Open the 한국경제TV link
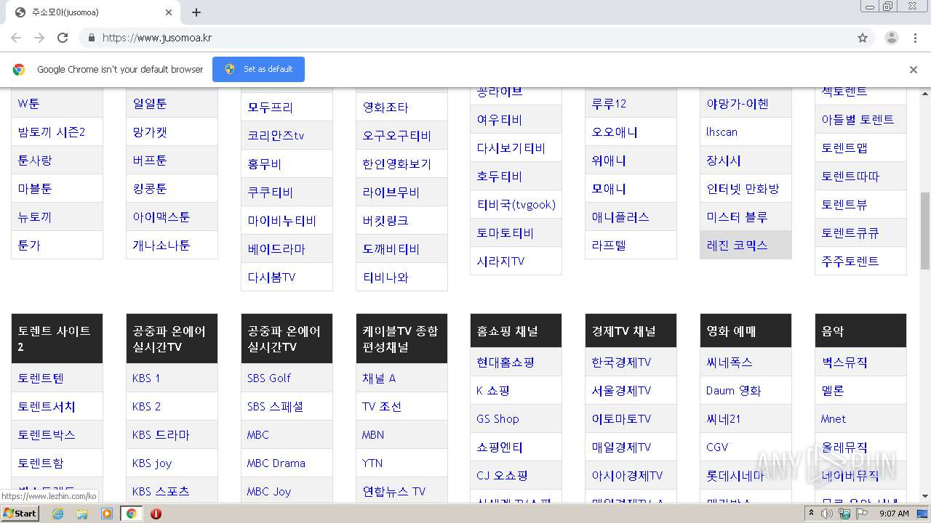The image size is (931, 523). tap(621, 362)
